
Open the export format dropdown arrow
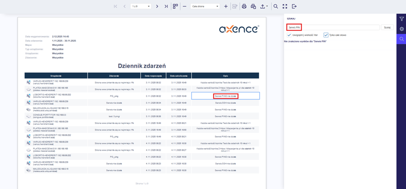pos(267,6)
